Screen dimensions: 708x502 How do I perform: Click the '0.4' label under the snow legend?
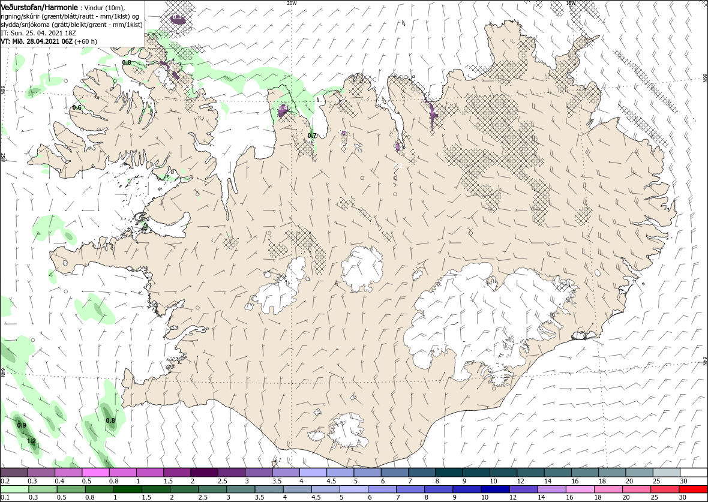[59, 481]
